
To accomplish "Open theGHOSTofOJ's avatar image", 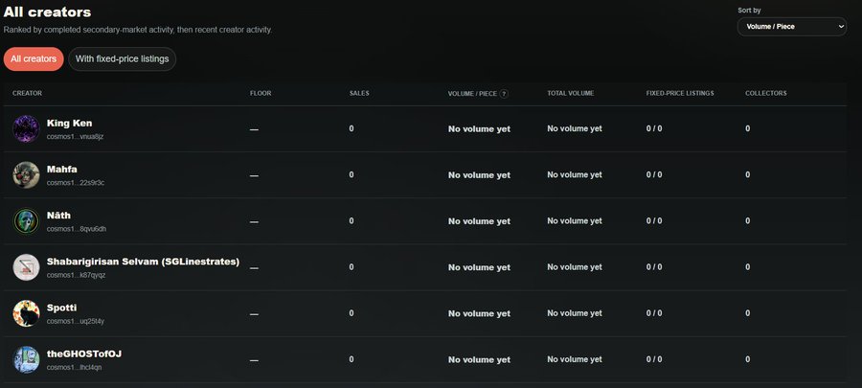I will point(26,359).
